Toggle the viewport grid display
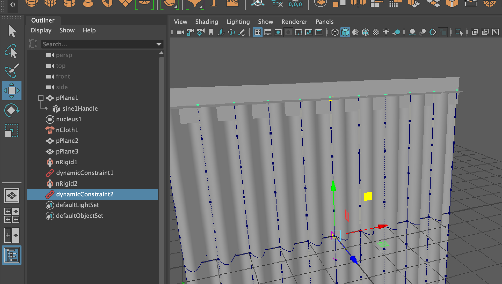The image size is (502, 284). click(x=258, y=32)
